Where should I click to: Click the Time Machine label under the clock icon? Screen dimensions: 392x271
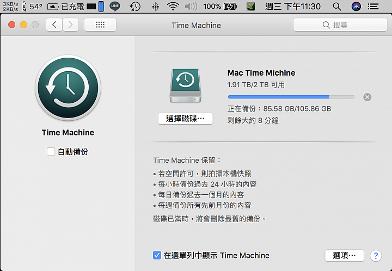click(68, 132)
